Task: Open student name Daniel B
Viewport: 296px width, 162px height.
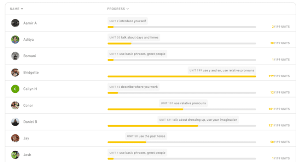Action: coord(30,122)
